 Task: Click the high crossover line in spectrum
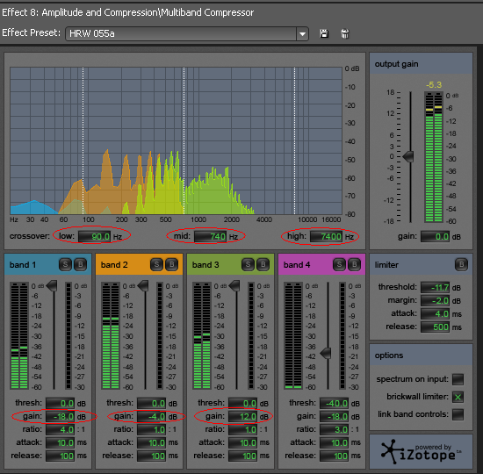(294, 140)
